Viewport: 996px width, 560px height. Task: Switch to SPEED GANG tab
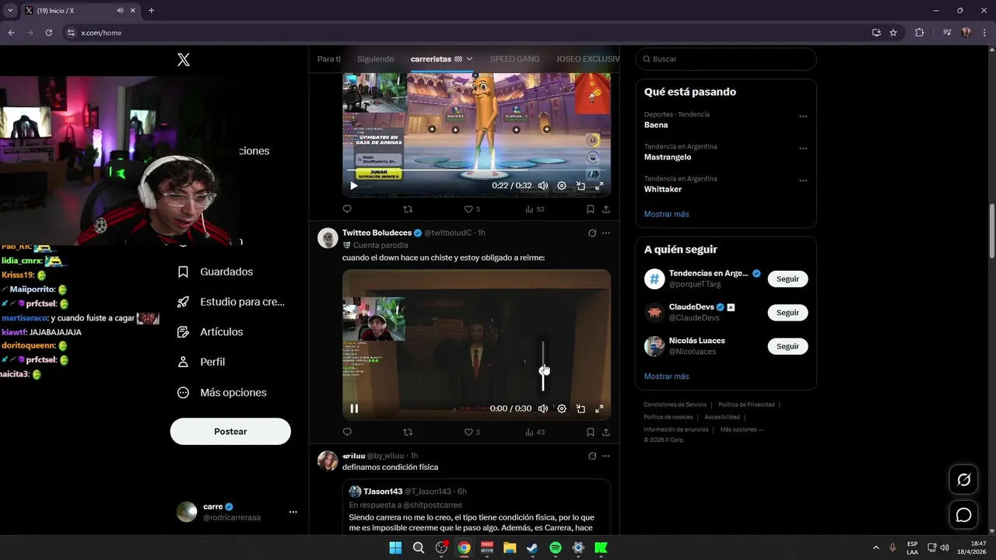tap(514, 59)
